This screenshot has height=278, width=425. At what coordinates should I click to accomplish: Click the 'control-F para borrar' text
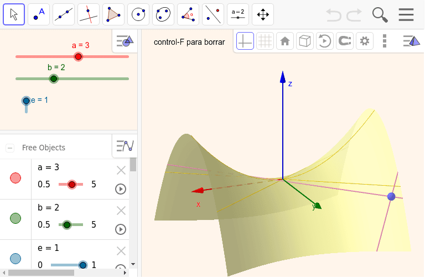pos(189,42)
